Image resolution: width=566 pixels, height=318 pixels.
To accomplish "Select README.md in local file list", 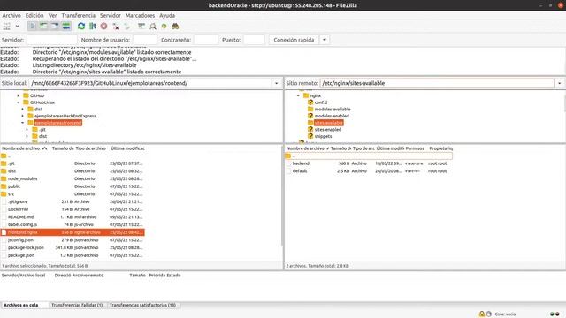I will (20, 217).
